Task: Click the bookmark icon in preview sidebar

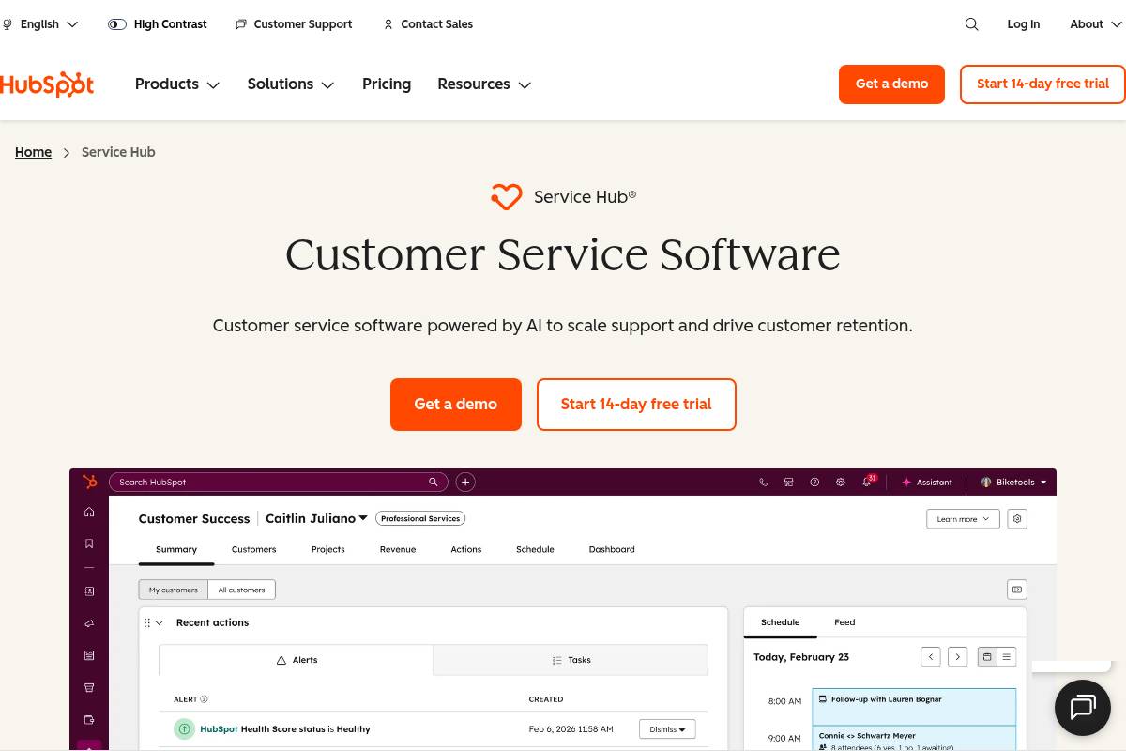Action: click(x=89, y=544)
